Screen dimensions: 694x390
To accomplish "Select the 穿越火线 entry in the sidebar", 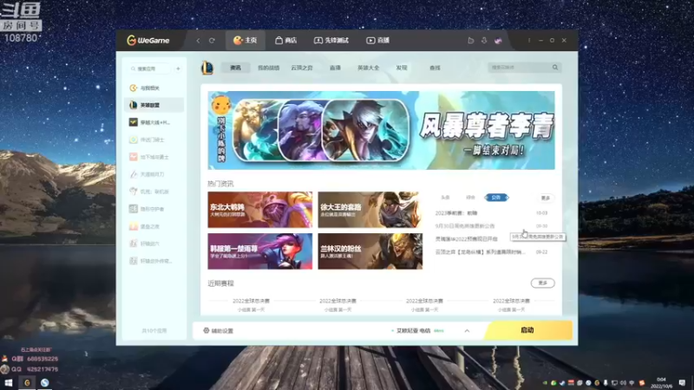I will 154,122.
